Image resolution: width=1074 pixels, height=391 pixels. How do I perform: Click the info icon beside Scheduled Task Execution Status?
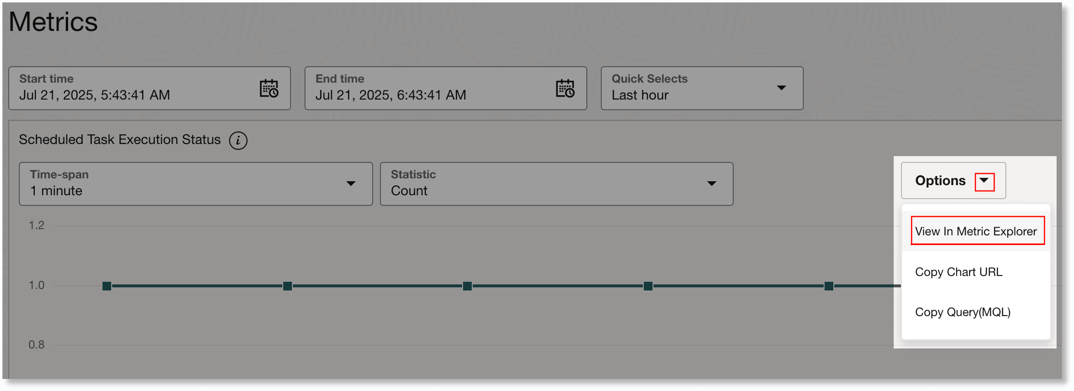point(238,140)
